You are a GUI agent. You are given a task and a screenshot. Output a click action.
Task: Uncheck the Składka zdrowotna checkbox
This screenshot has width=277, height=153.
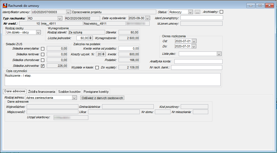pyautogui.click(x=43, y=66)
